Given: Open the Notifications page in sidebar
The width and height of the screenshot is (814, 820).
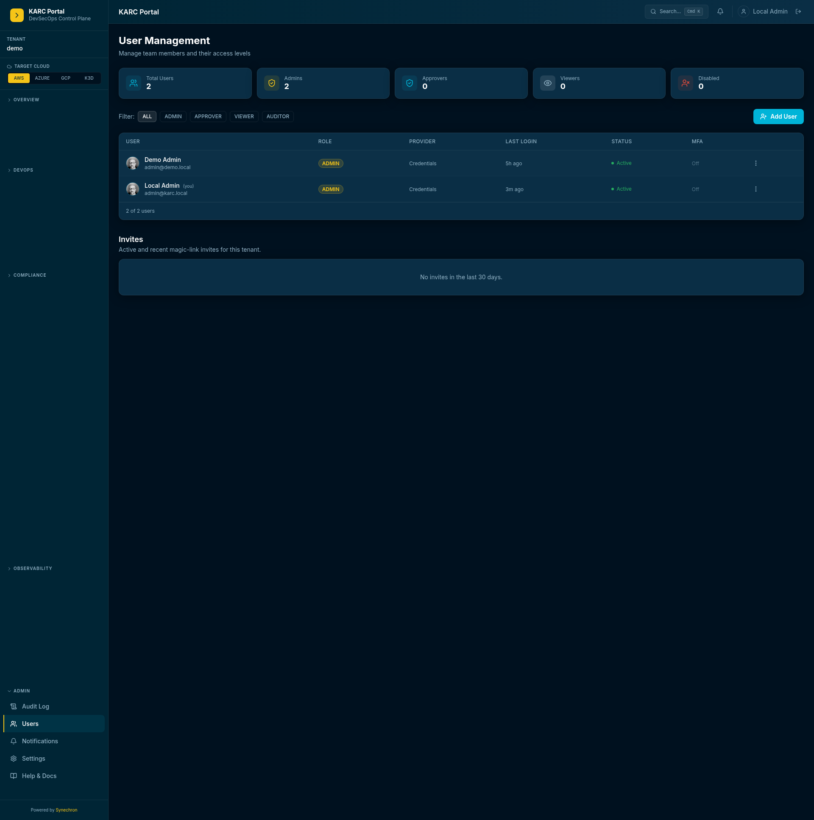Looking at the screenshot, I should pos(54,741).
